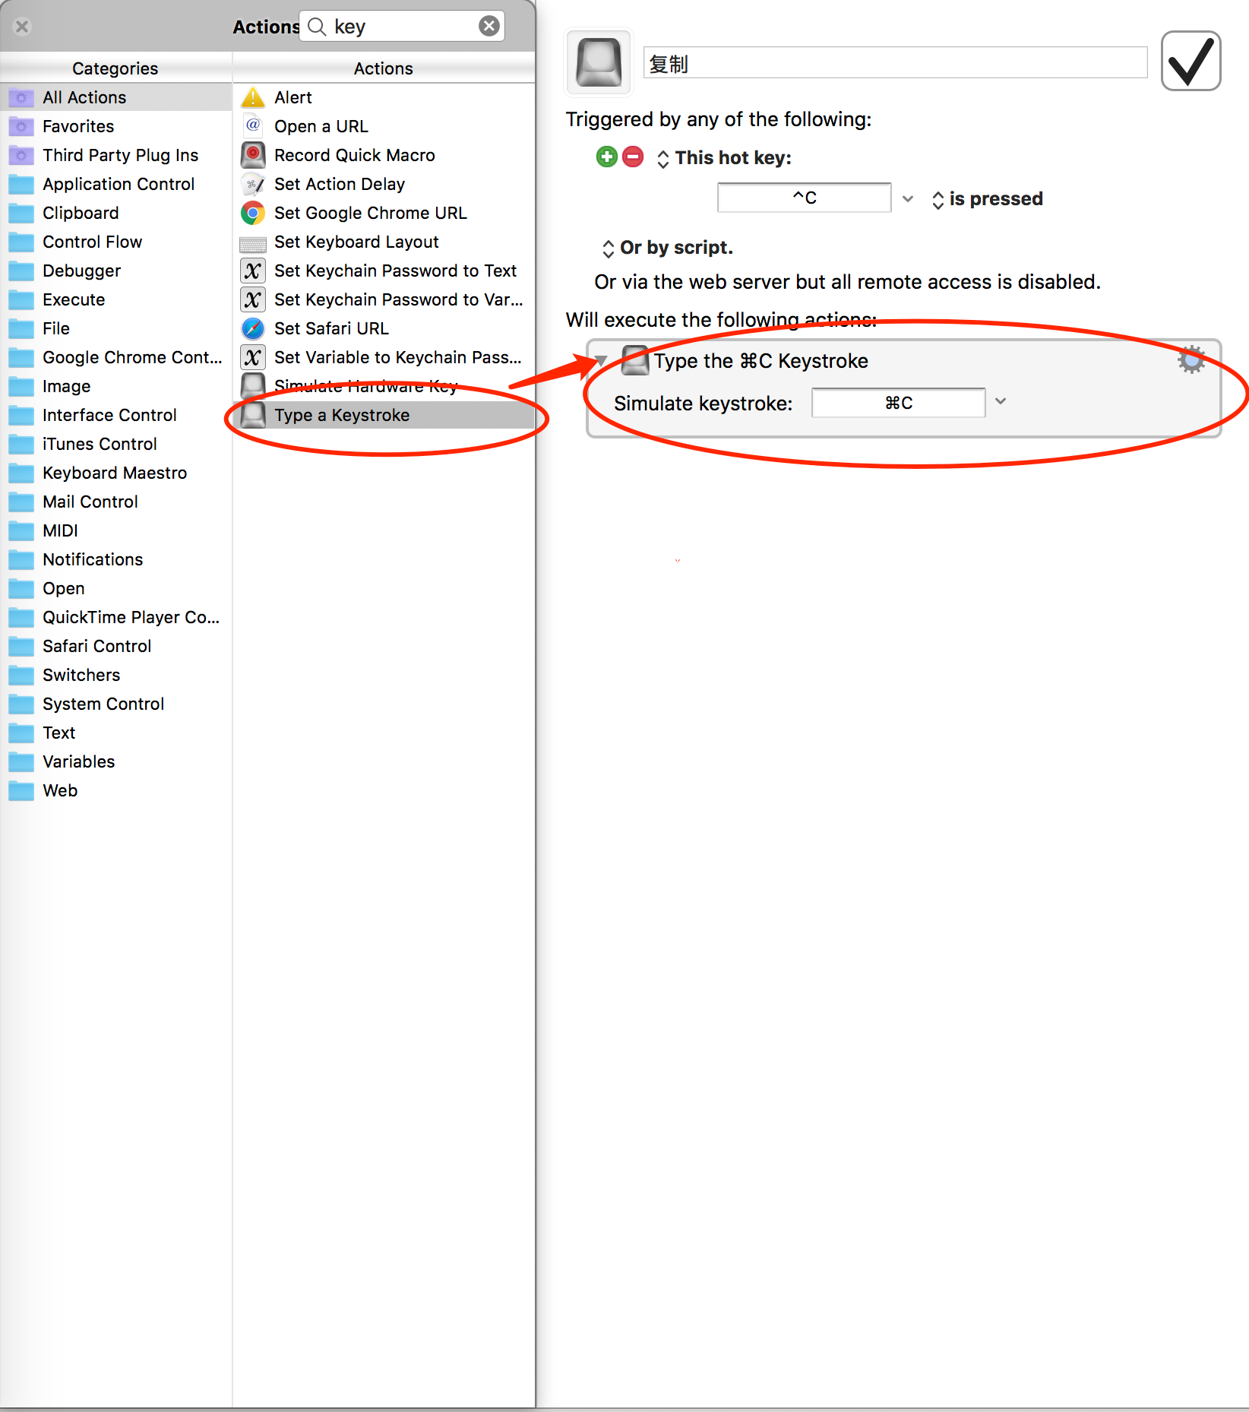Image resolution: width=1249 pixels, height=1412 pixels.
Task: Select the iTunes Control category
Action: coord(116,444)
